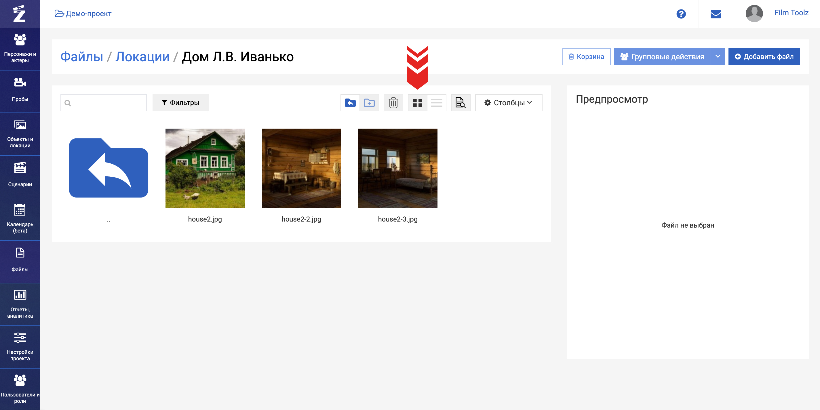This screenshot has height=410, width=820.
Task: Click the Добавить файл button
Action: click(764, 57)
